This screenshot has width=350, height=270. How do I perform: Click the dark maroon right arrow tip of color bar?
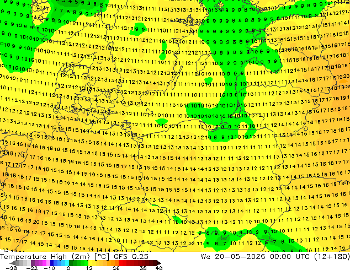point(159,263)
